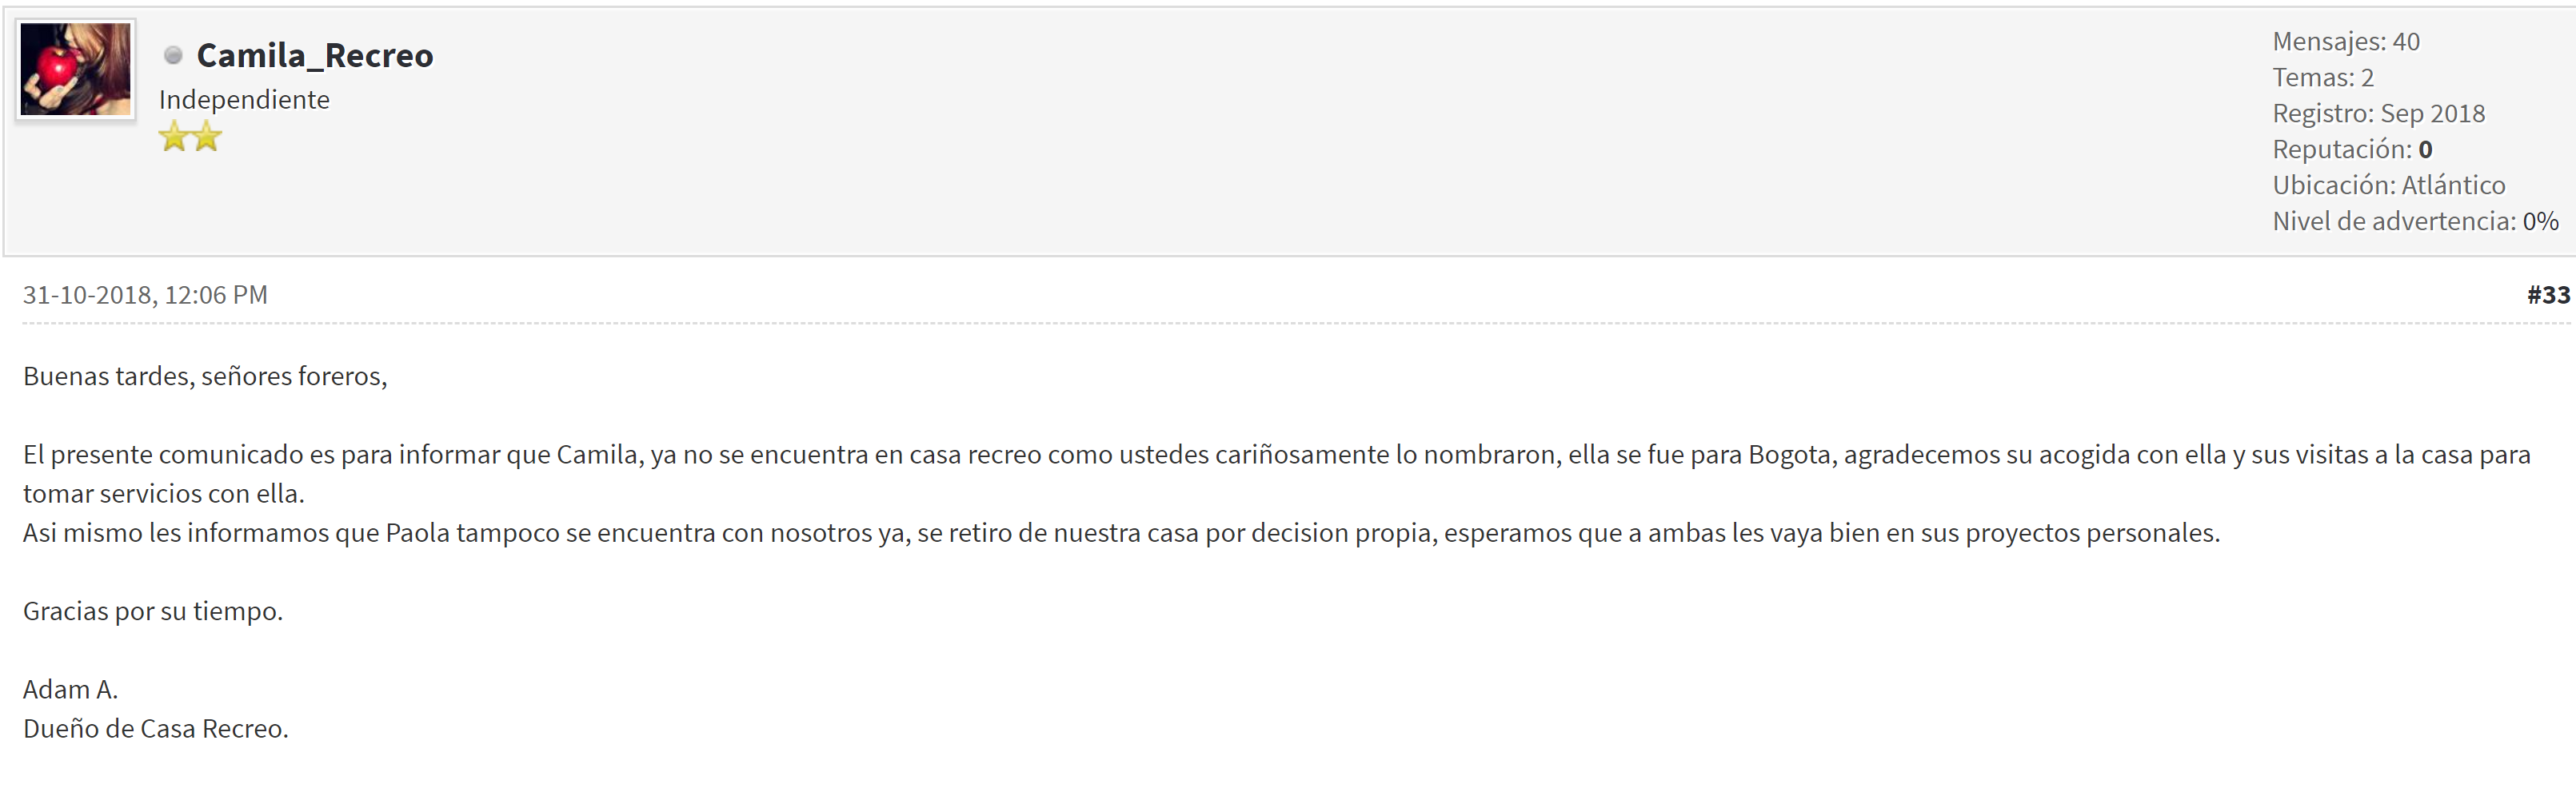Click the greeting line Buenas tardes, señores foreros
Screen dimensions: 2576x788
[x=205, y=376]
